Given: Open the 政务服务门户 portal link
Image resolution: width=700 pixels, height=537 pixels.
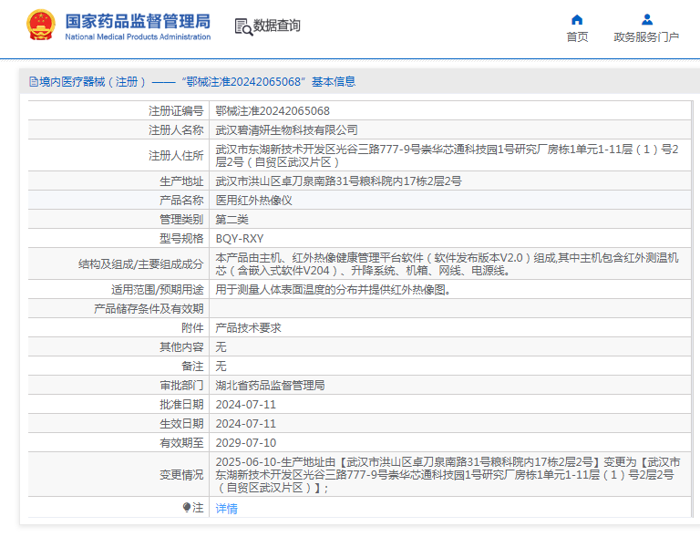Looking at the screenshot, I should point(646,37).
